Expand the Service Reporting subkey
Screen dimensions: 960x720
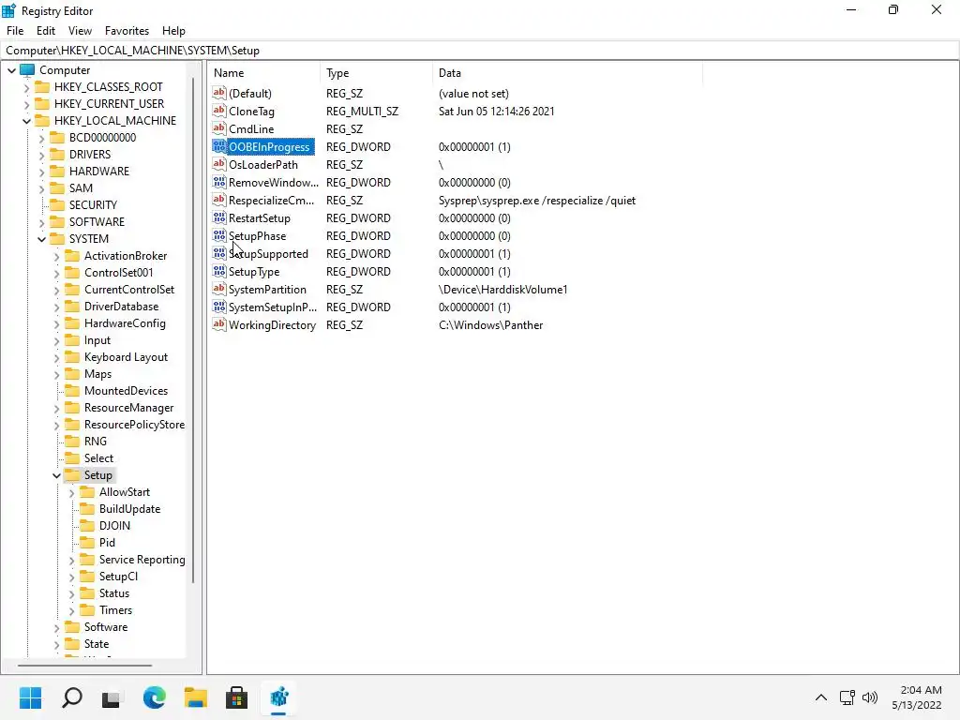click(71, 561)
